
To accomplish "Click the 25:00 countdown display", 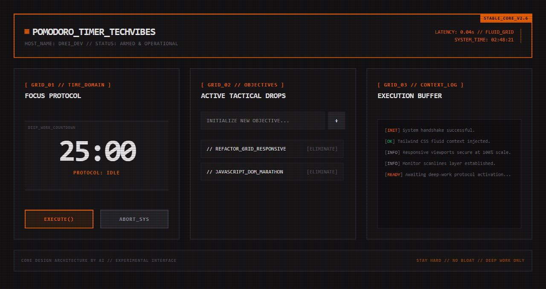I will tap(97, 151).
